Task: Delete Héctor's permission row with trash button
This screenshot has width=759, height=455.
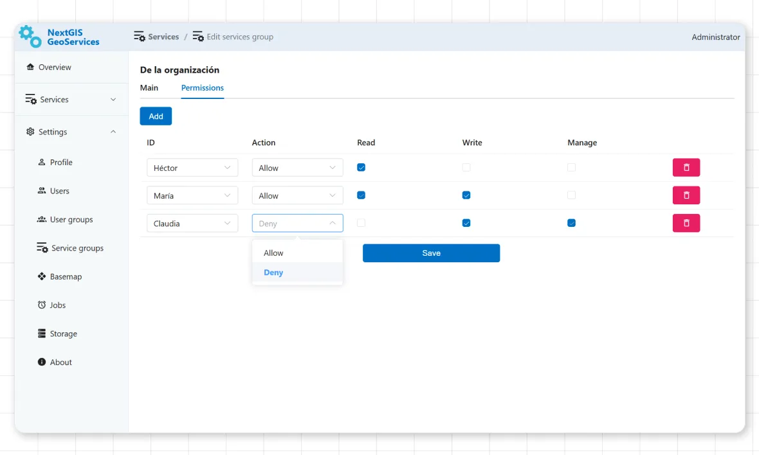Action: coord(686,167)
